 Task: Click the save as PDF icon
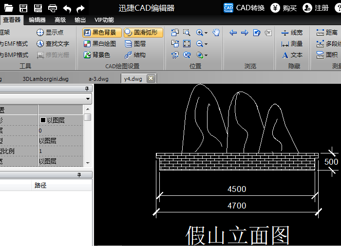[x=38, y=8]
